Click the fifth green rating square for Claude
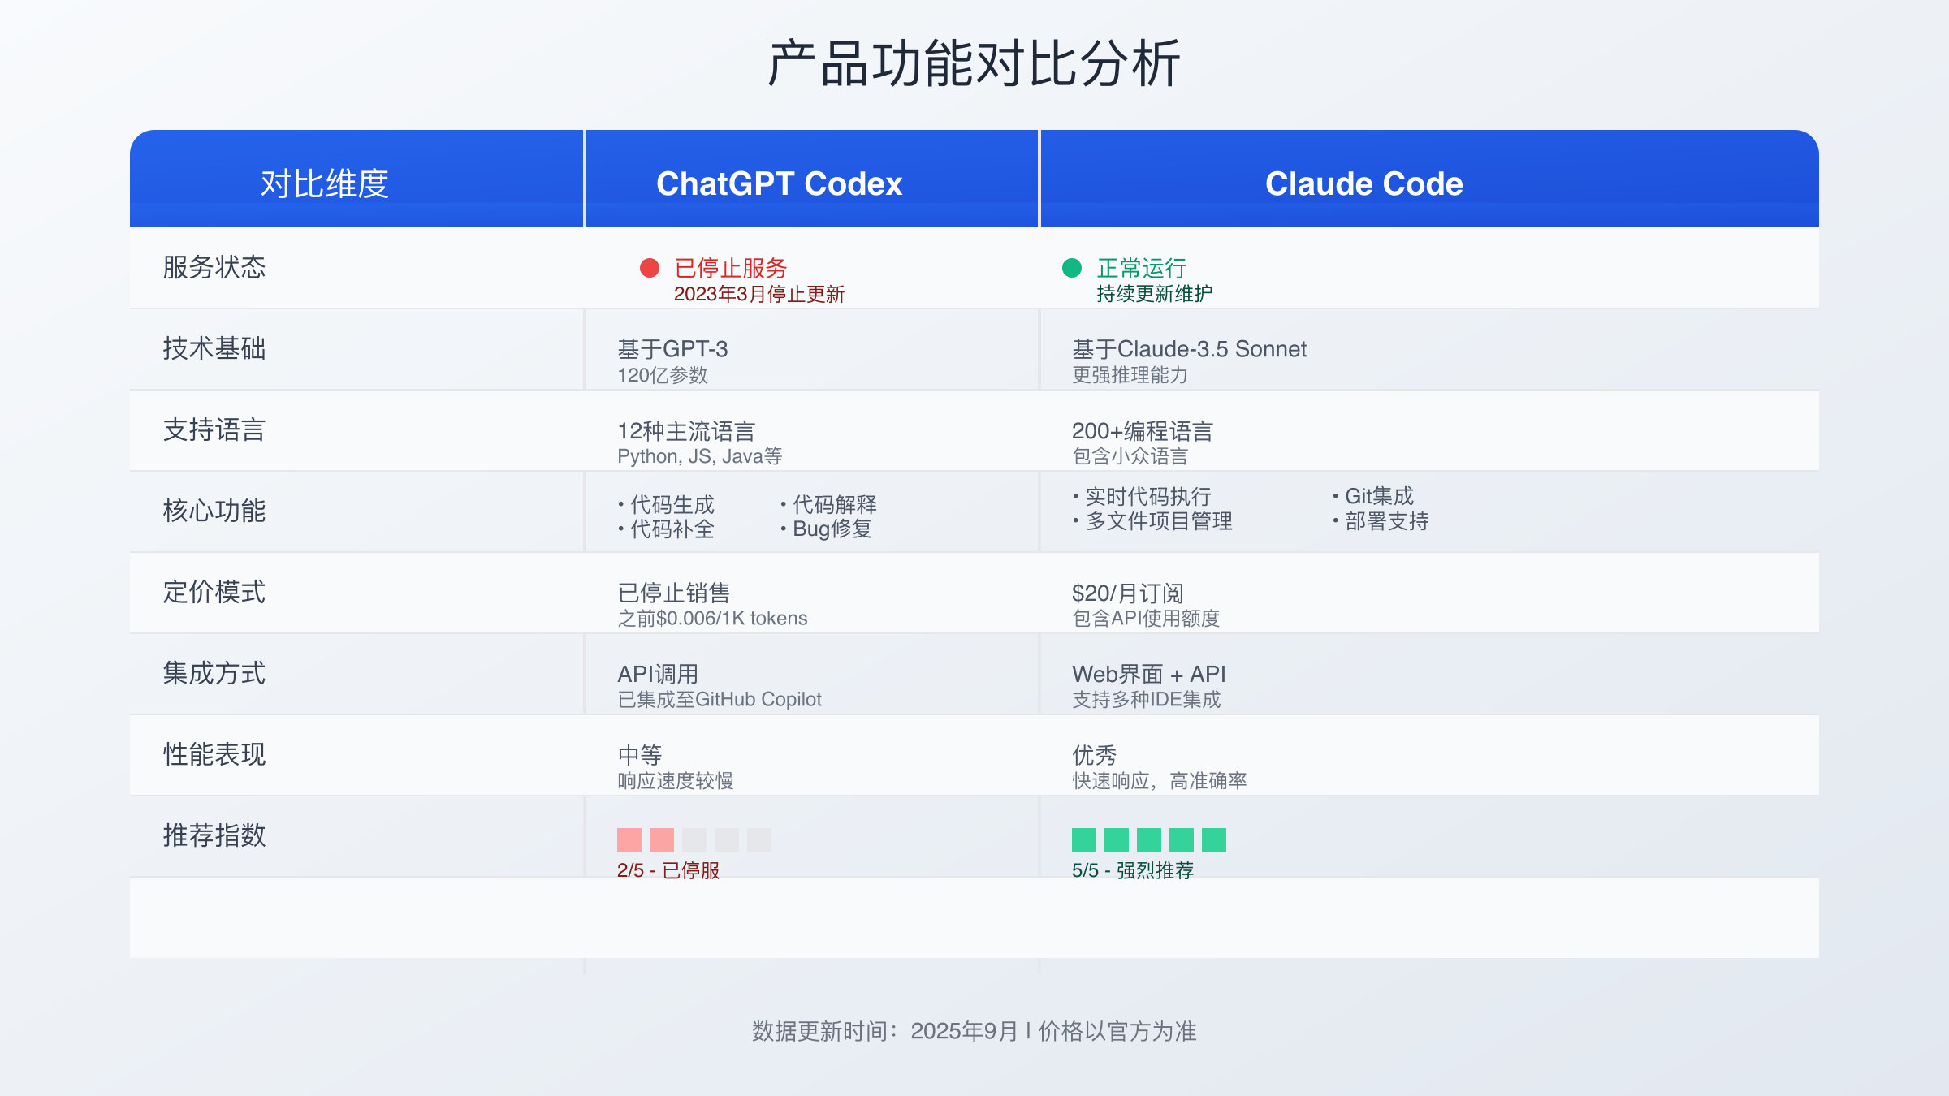Viewport: 1949px width, 1096px height. point(1214,840)
